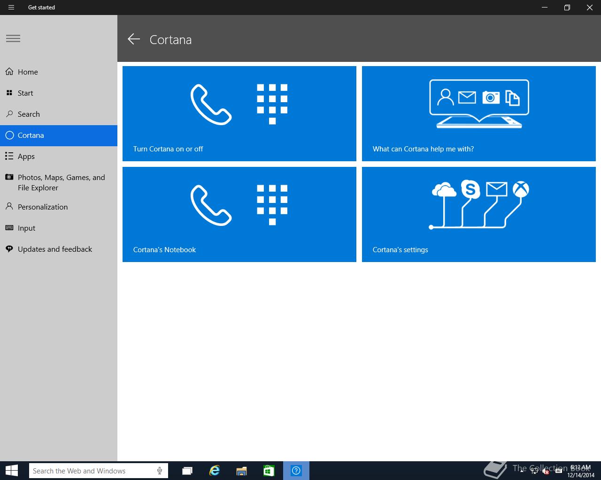601x480 pixels.
Task: Close the Get started window
Action: click(590, 7)
